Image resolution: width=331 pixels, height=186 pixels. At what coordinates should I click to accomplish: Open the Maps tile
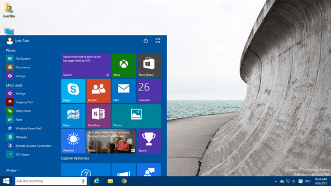(x=73, y=116)
